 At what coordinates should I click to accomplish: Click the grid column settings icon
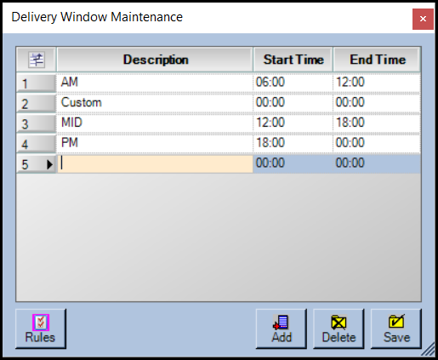tap(37, 60)
